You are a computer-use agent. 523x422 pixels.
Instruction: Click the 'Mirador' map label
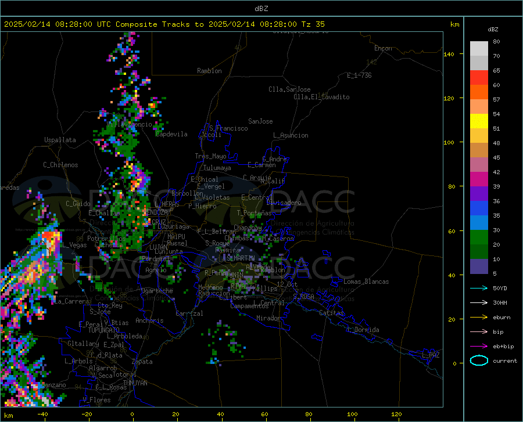point(268,318)
